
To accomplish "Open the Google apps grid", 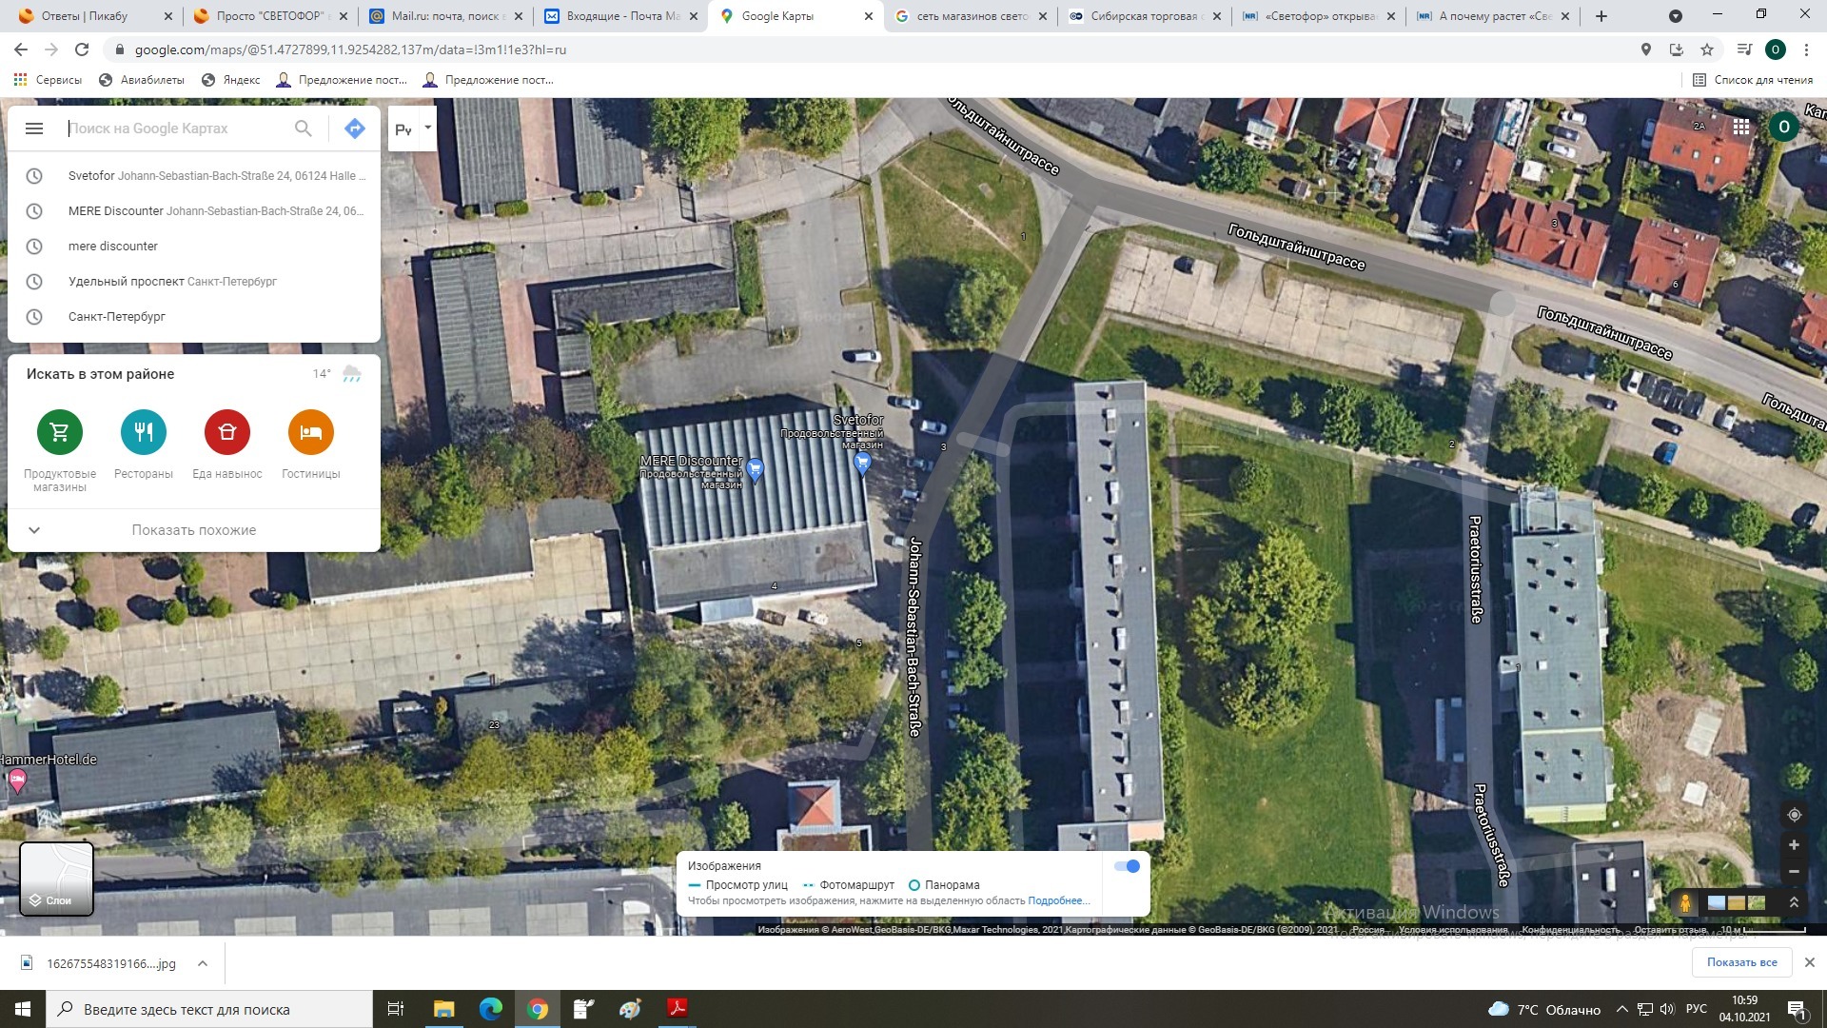I will coord(1741,127).
